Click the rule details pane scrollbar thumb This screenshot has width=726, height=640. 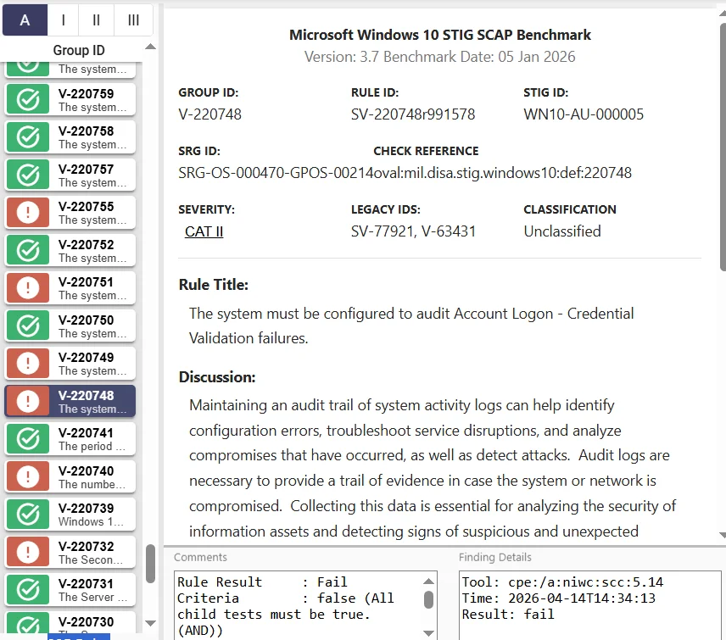tap(723, 146)
